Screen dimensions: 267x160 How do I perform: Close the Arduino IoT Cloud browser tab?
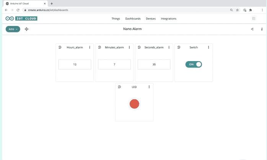[x=45, y=3]
